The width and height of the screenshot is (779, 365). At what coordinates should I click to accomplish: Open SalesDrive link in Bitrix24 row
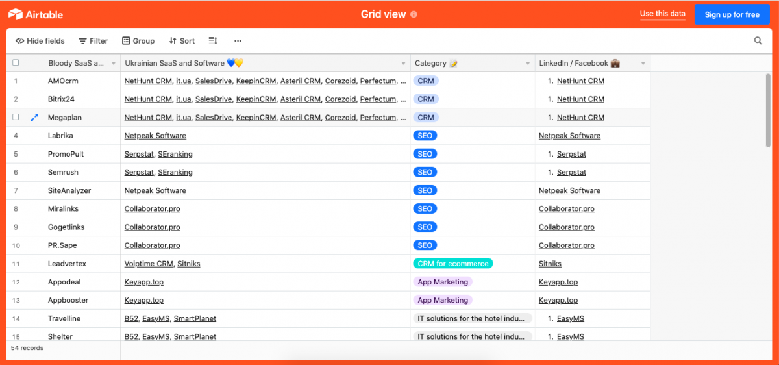pyautogui.click(x=214, y=99)
